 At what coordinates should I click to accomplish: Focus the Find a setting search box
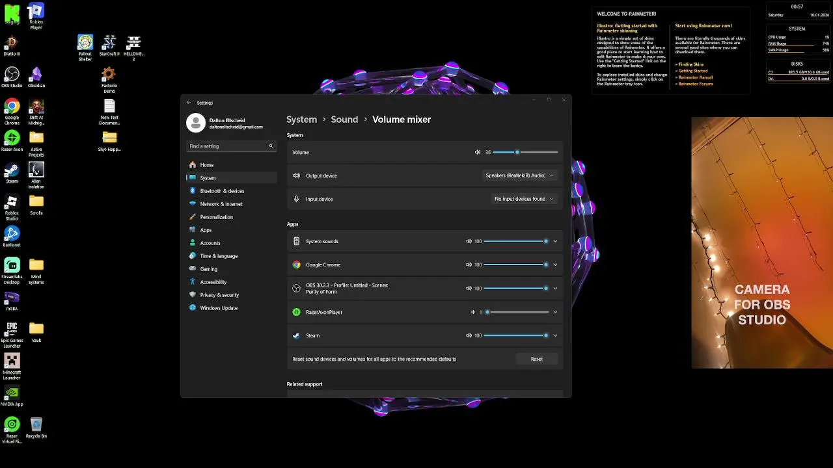pos(232,146)
